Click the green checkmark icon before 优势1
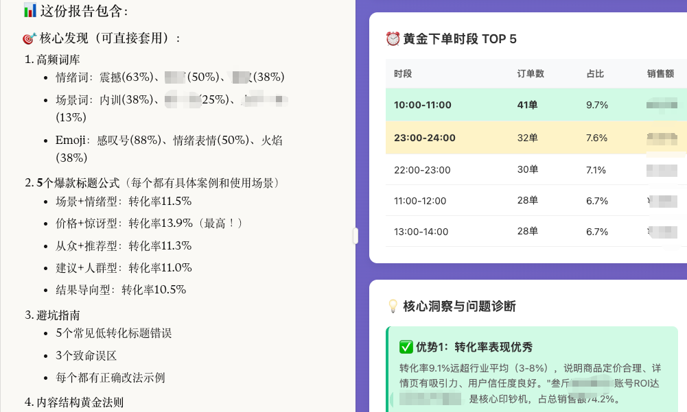 pos(406,348)
